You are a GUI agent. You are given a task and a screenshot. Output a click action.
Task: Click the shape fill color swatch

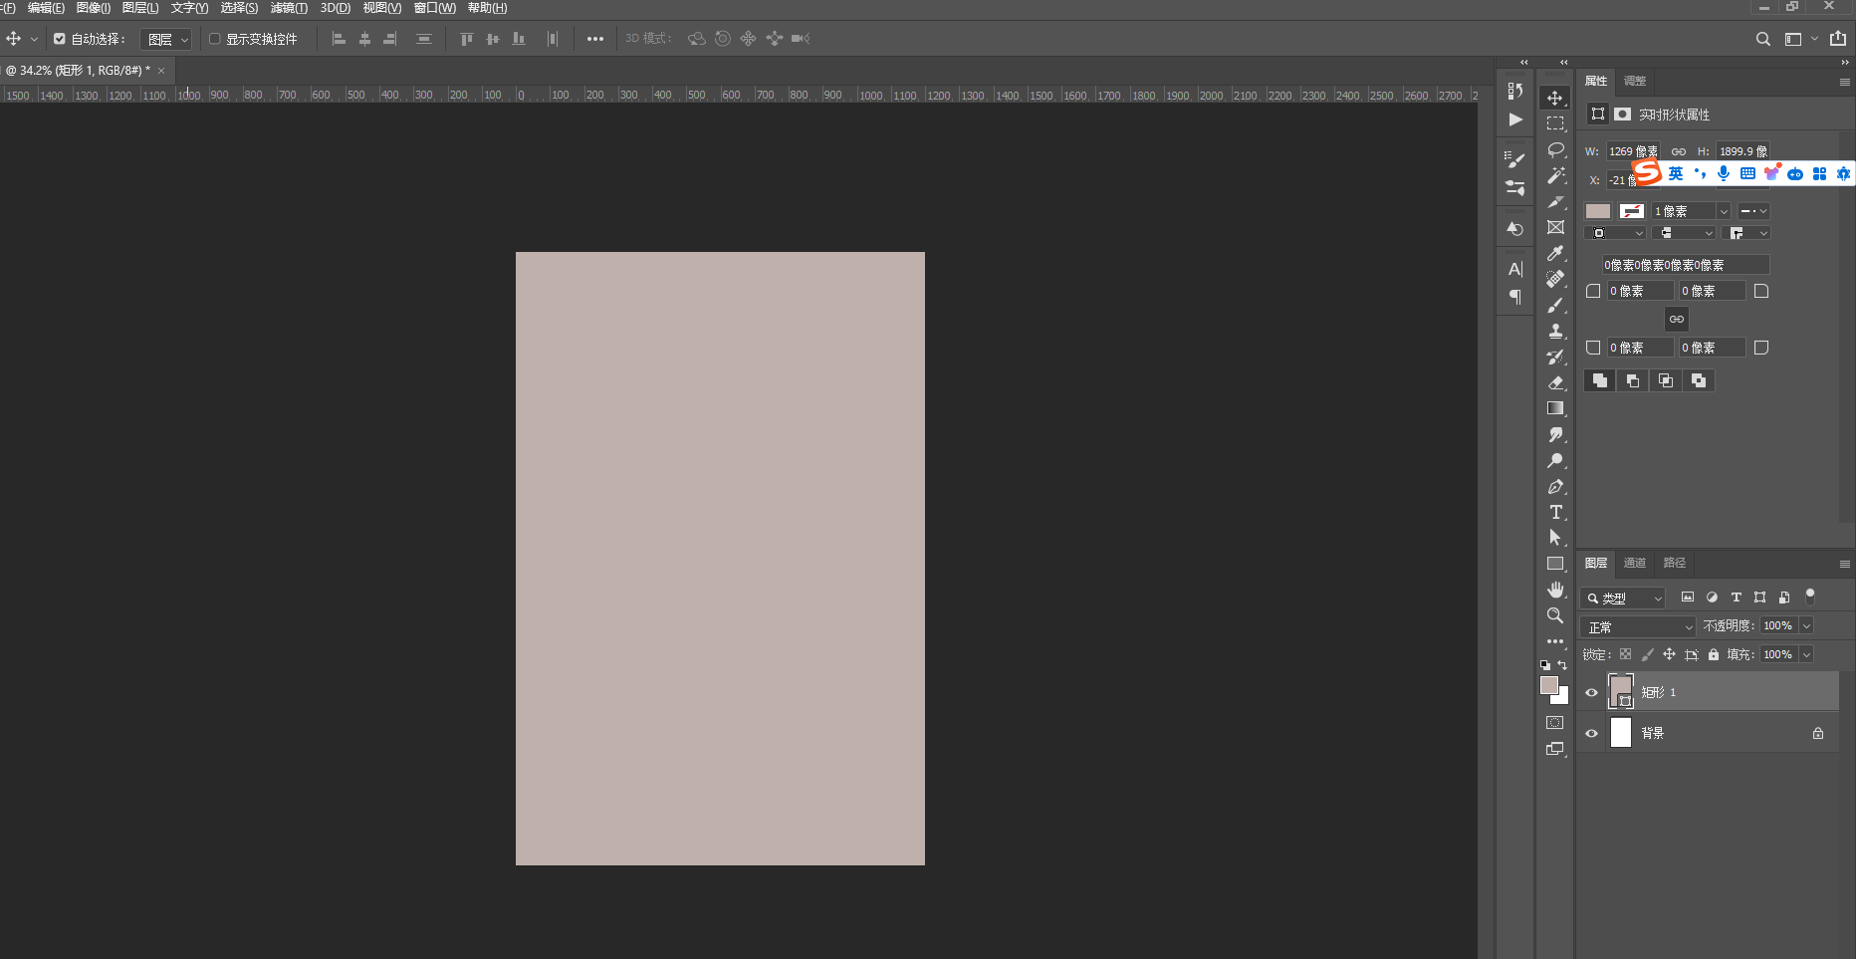1598,211
